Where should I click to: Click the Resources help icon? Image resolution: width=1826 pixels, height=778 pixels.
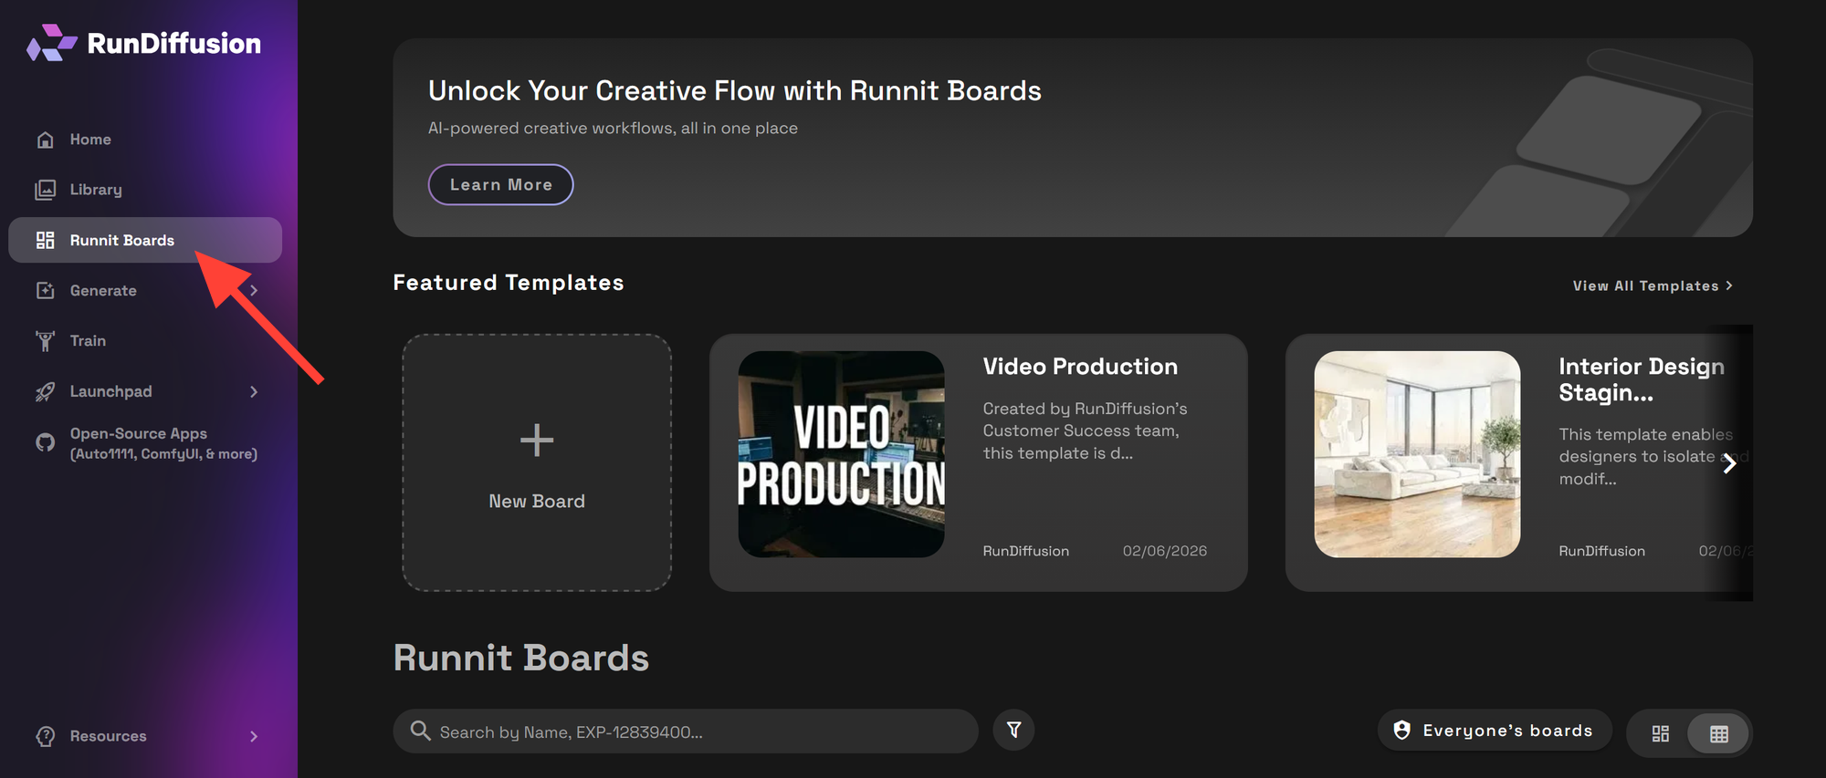[46, 736]
